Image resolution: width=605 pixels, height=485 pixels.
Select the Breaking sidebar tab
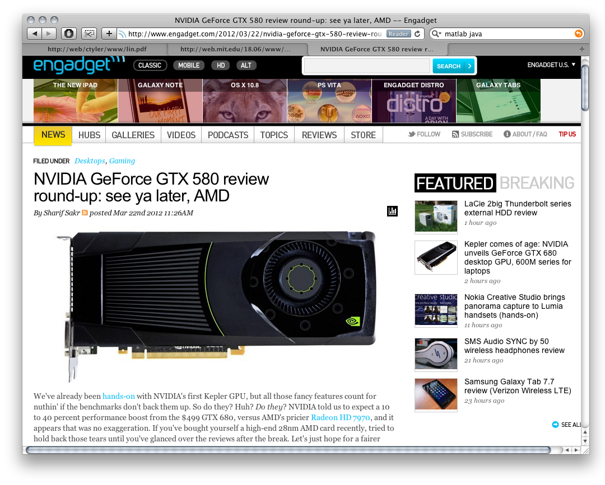pos(537,183)
